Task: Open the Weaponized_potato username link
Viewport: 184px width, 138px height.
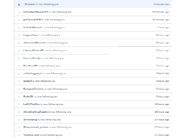Action: (x=36, y=127)
